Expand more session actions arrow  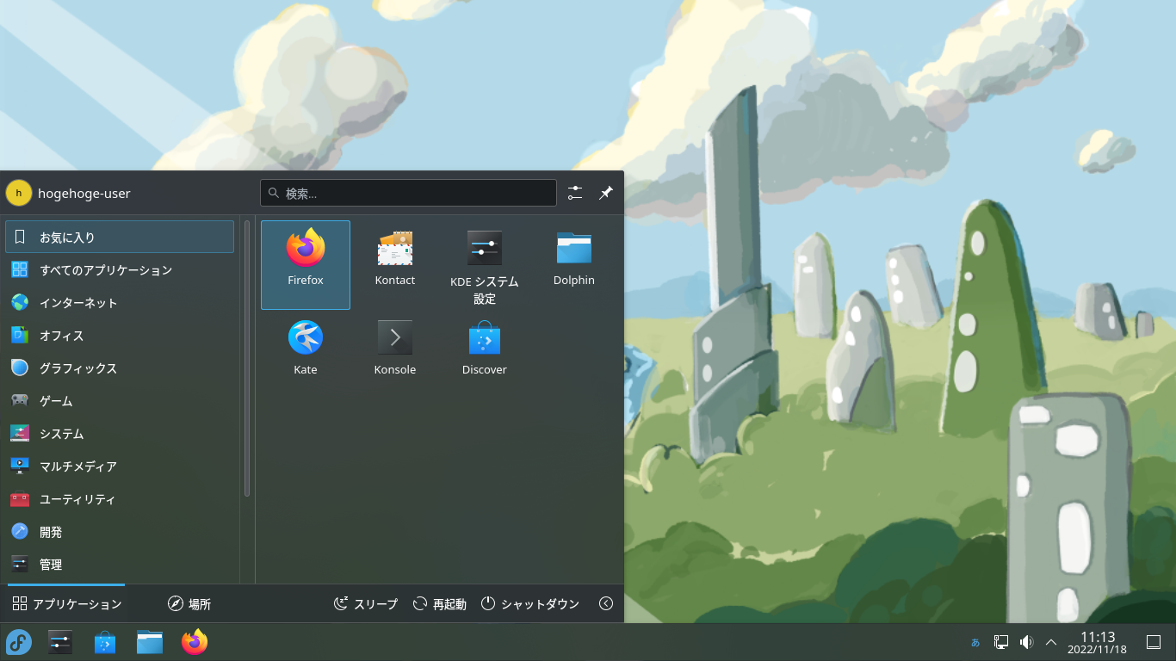click(606, 603)
